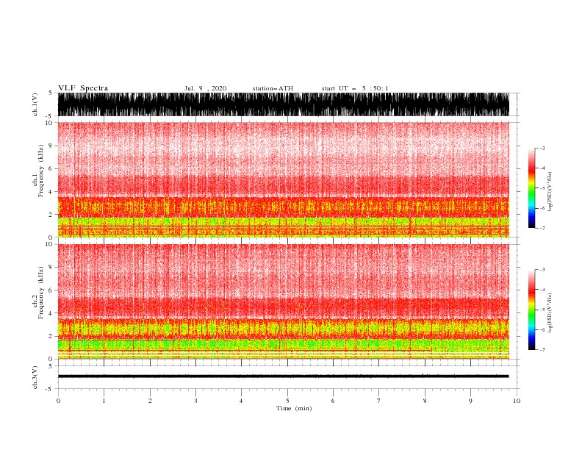Screen dimensions: 582x450
Task: Click the "station=ATH" label
Action: (x=273, y=88)
